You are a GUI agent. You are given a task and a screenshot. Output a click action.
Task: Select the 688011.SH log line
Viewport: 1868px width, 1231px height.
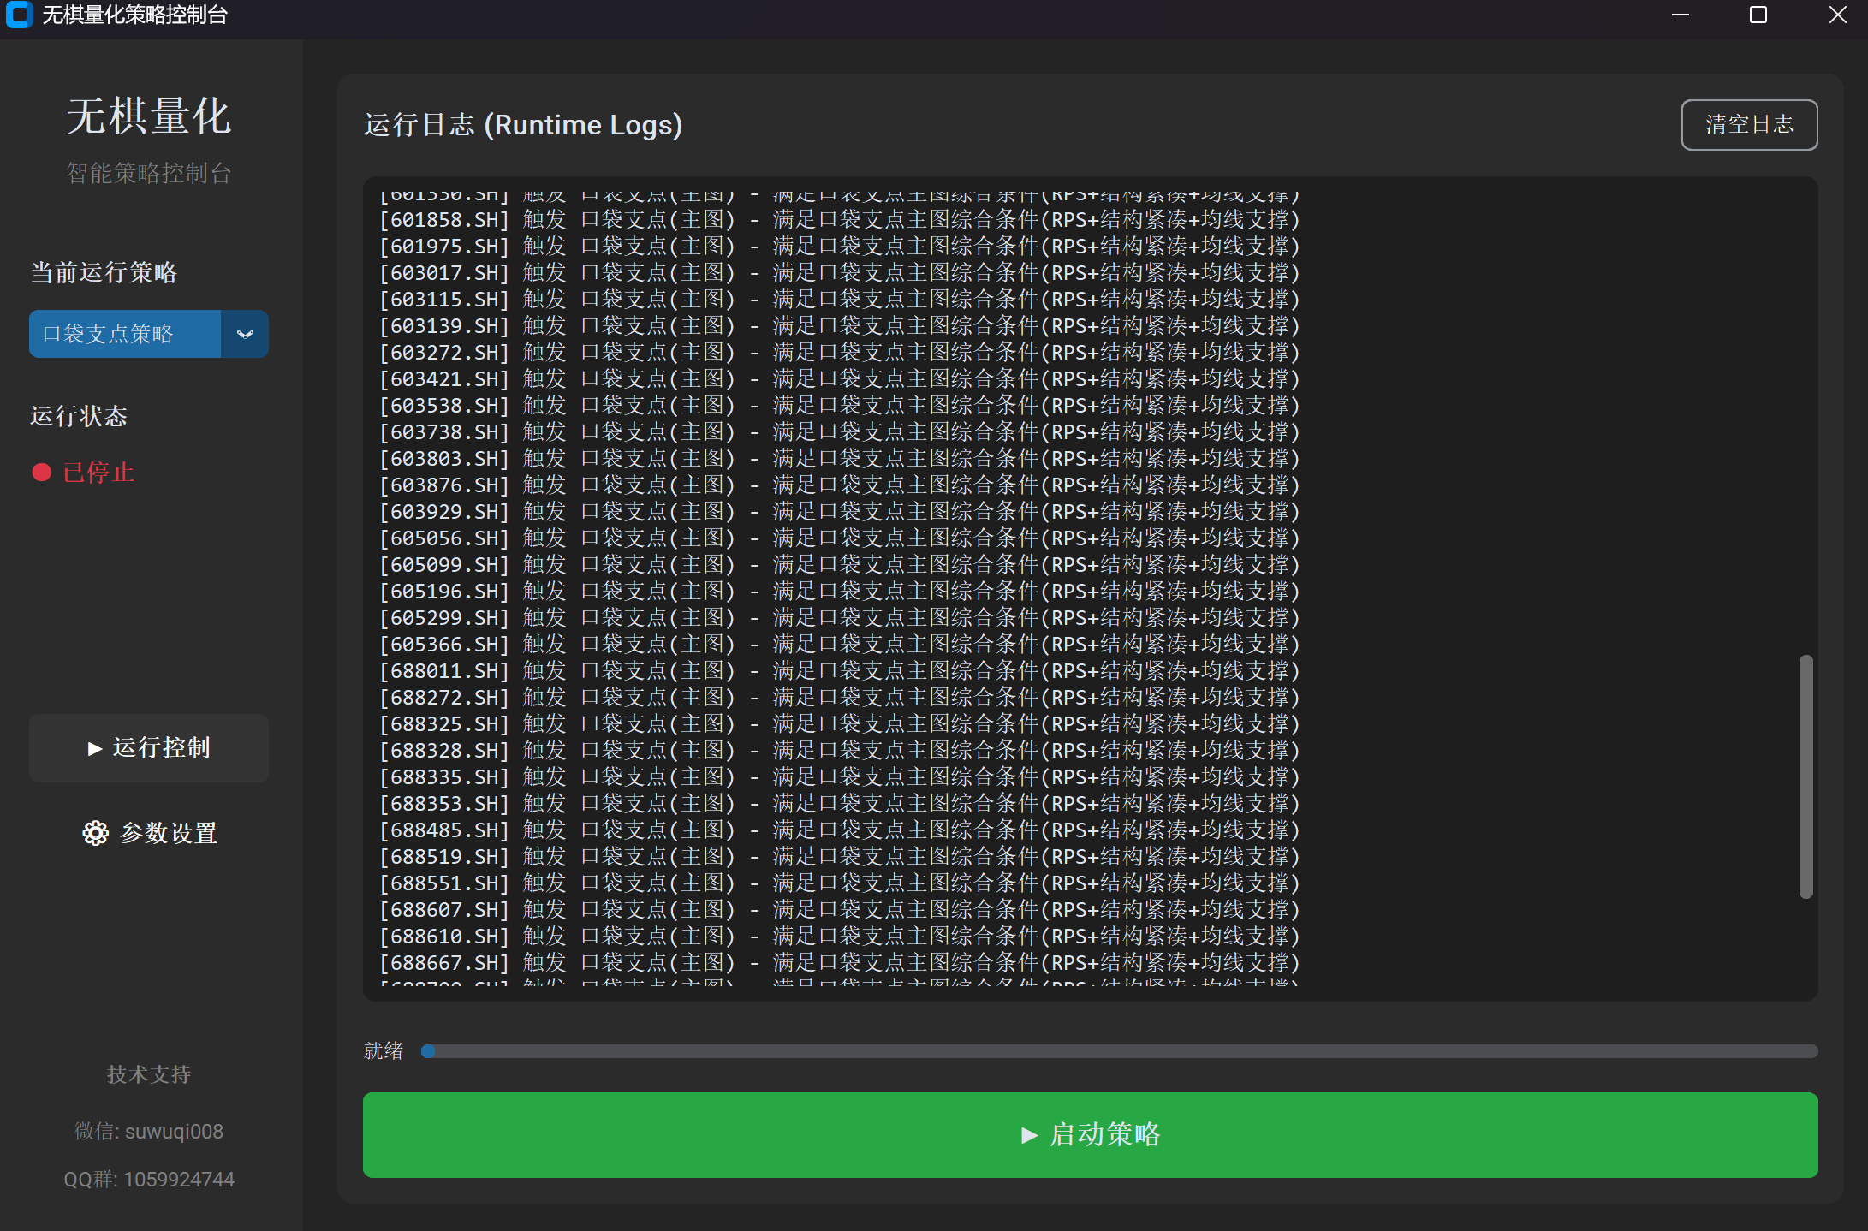839,671
